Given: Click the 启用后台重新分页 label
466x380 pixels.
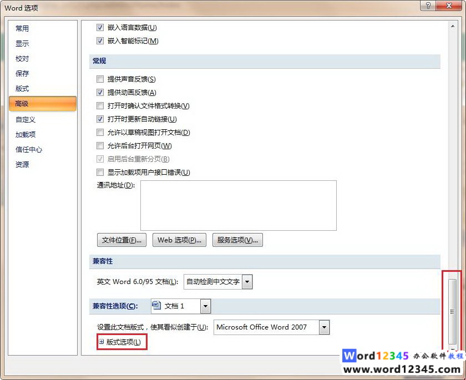Looking at the screenshot, I should click(x=139, y=159).
